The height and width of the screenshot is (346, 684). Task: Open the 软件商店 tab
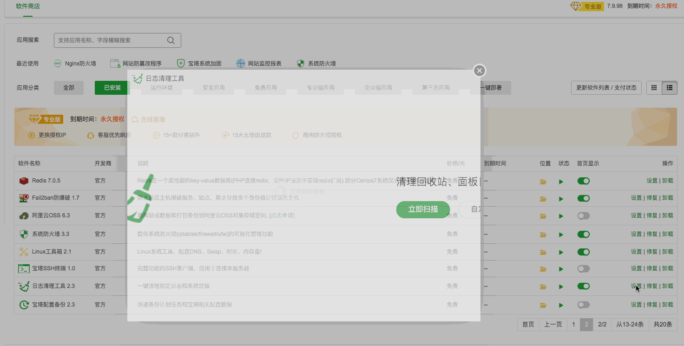[x=28, y=7]
